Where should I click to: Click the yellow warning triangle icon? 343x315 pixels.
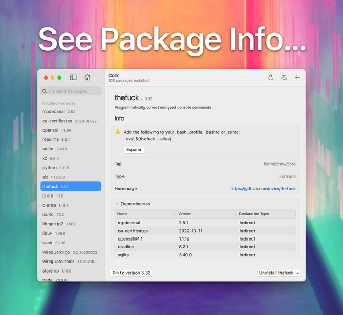click(118, 132)
